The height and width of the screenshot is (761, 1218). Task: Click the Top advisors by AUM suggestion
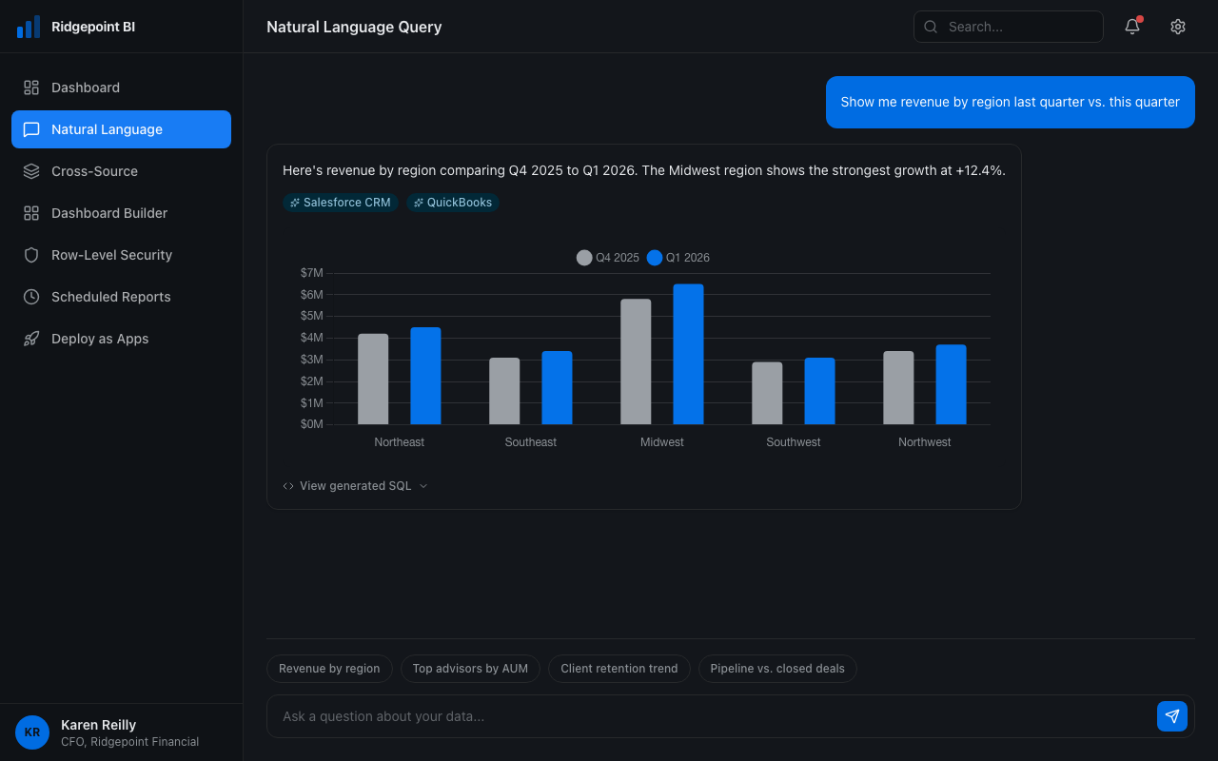pos(470,668)
